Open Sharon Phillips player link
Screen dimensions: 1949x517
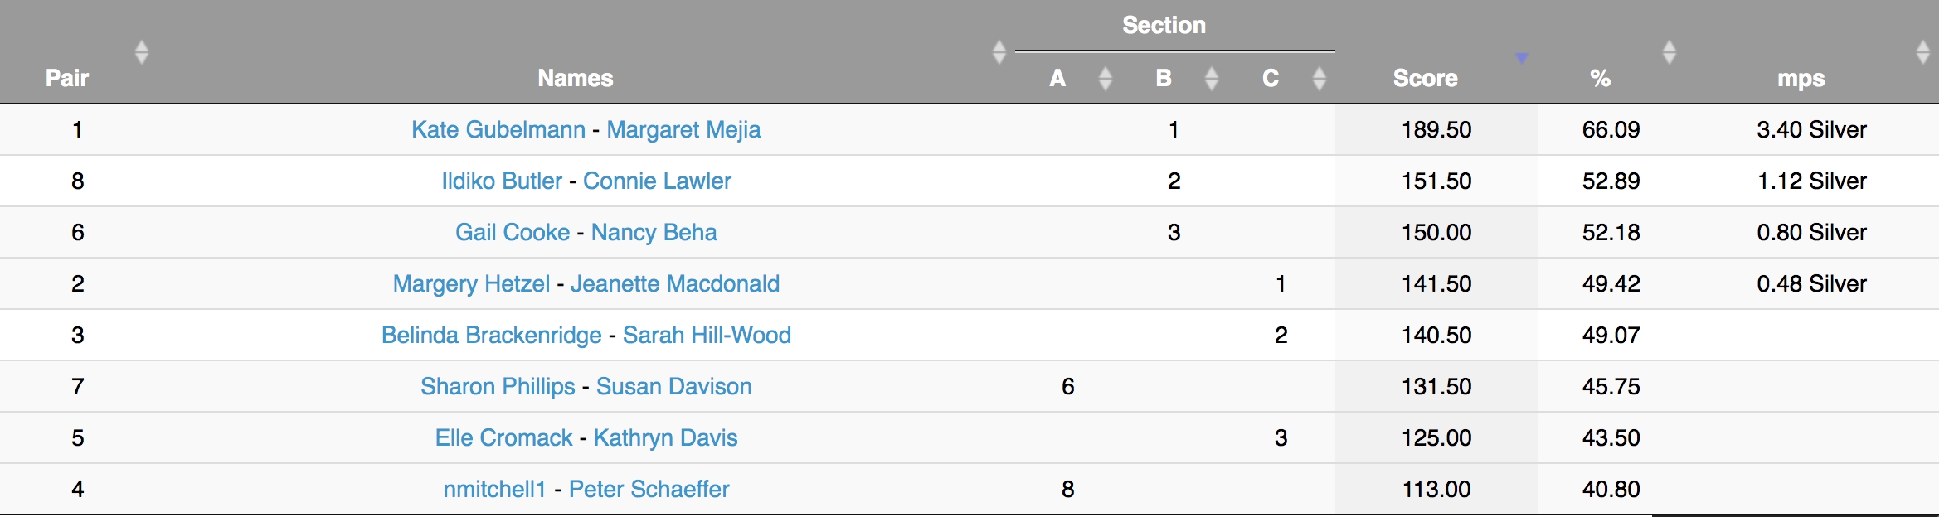(498, 386)
